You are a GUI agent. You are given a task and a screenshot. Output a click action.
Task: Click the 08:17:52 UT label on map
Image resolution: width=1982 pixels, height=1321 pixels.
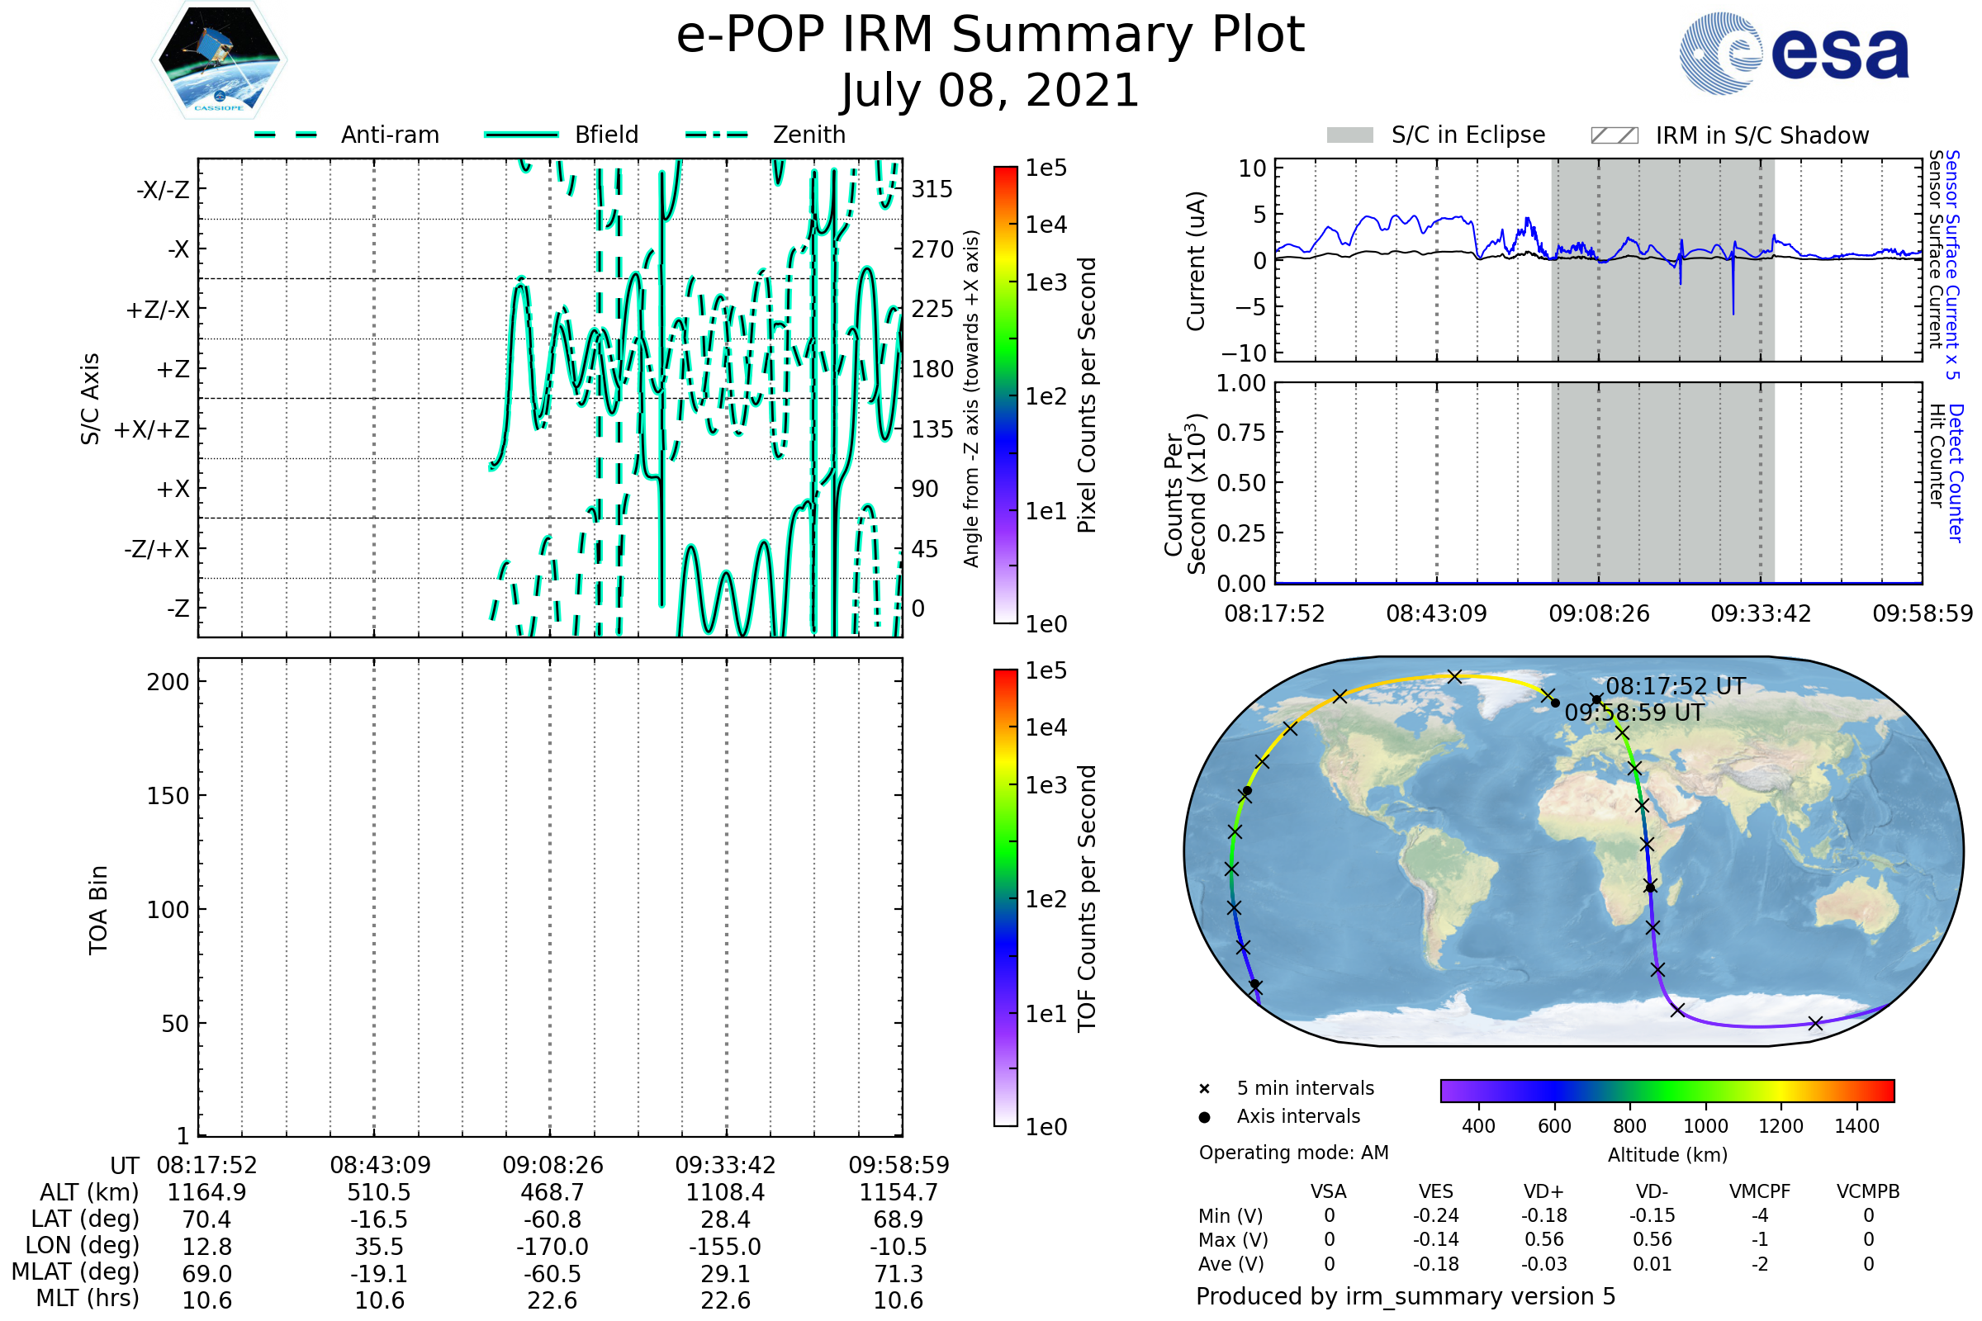tap(1676, 687)
